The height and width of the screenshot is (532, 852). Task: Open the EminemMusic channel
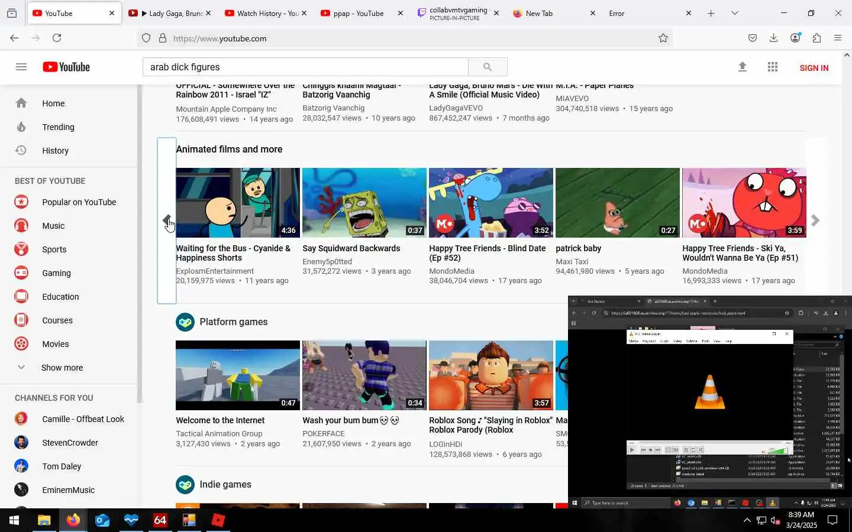coord(69,490)
